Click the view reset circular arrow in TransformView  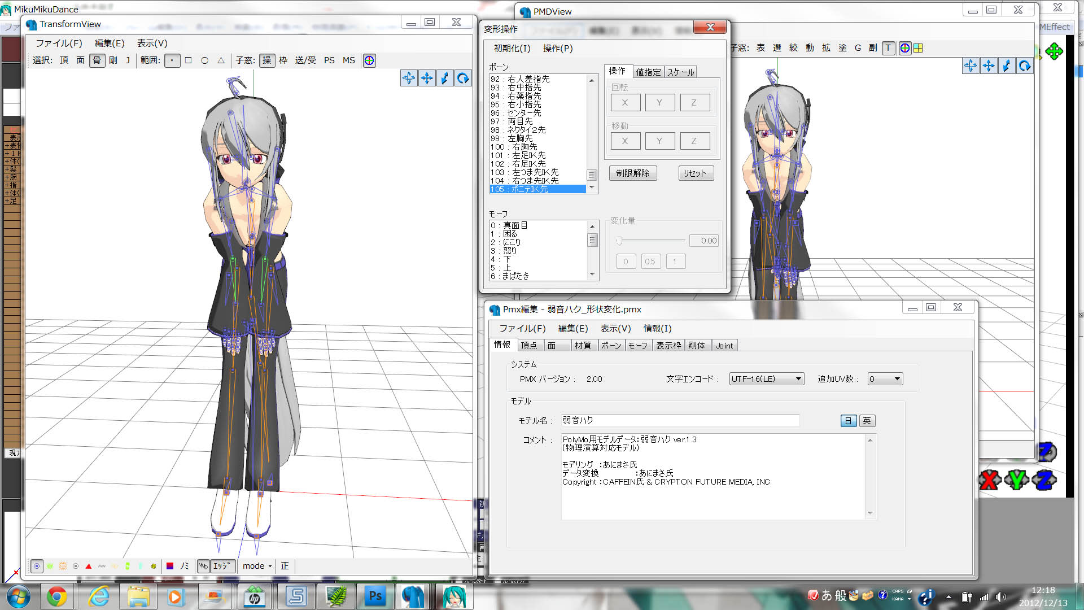(x=463, y=78)
